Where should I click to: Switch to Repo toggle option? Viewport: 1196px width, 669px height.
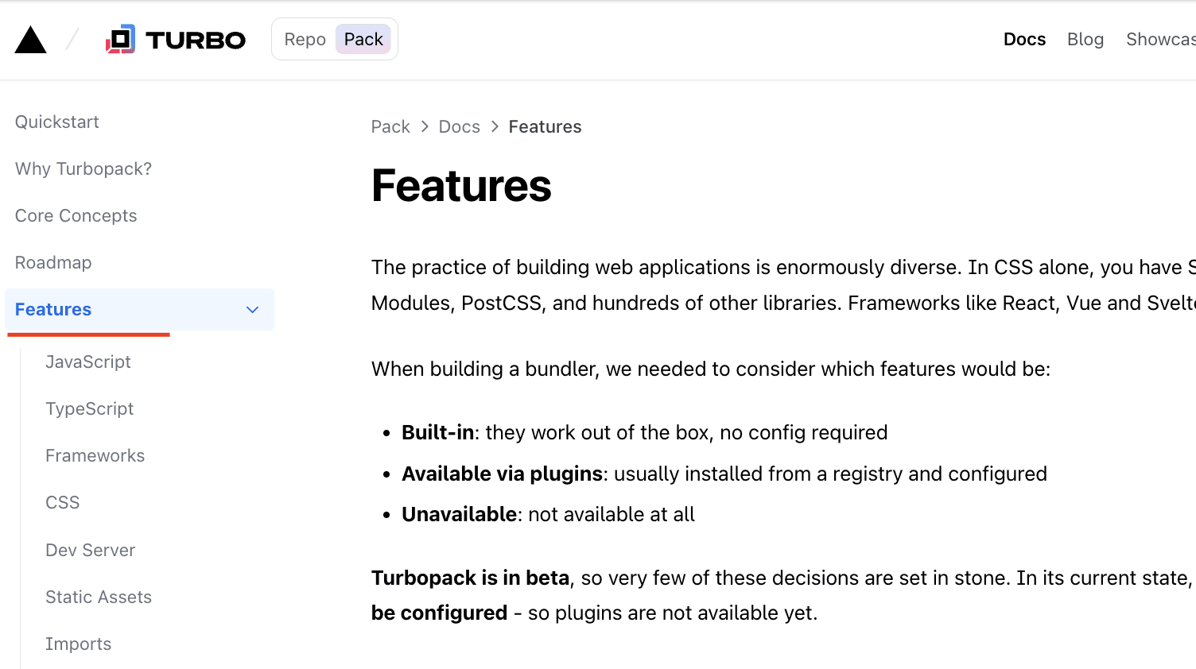305,40
